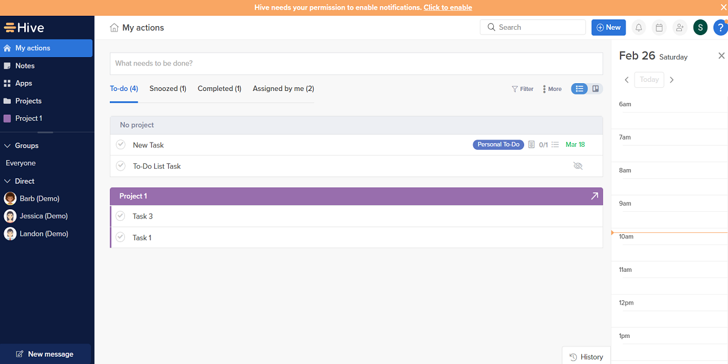
Task: Collapse the Project 1 header bar
Action: (356, 196)
